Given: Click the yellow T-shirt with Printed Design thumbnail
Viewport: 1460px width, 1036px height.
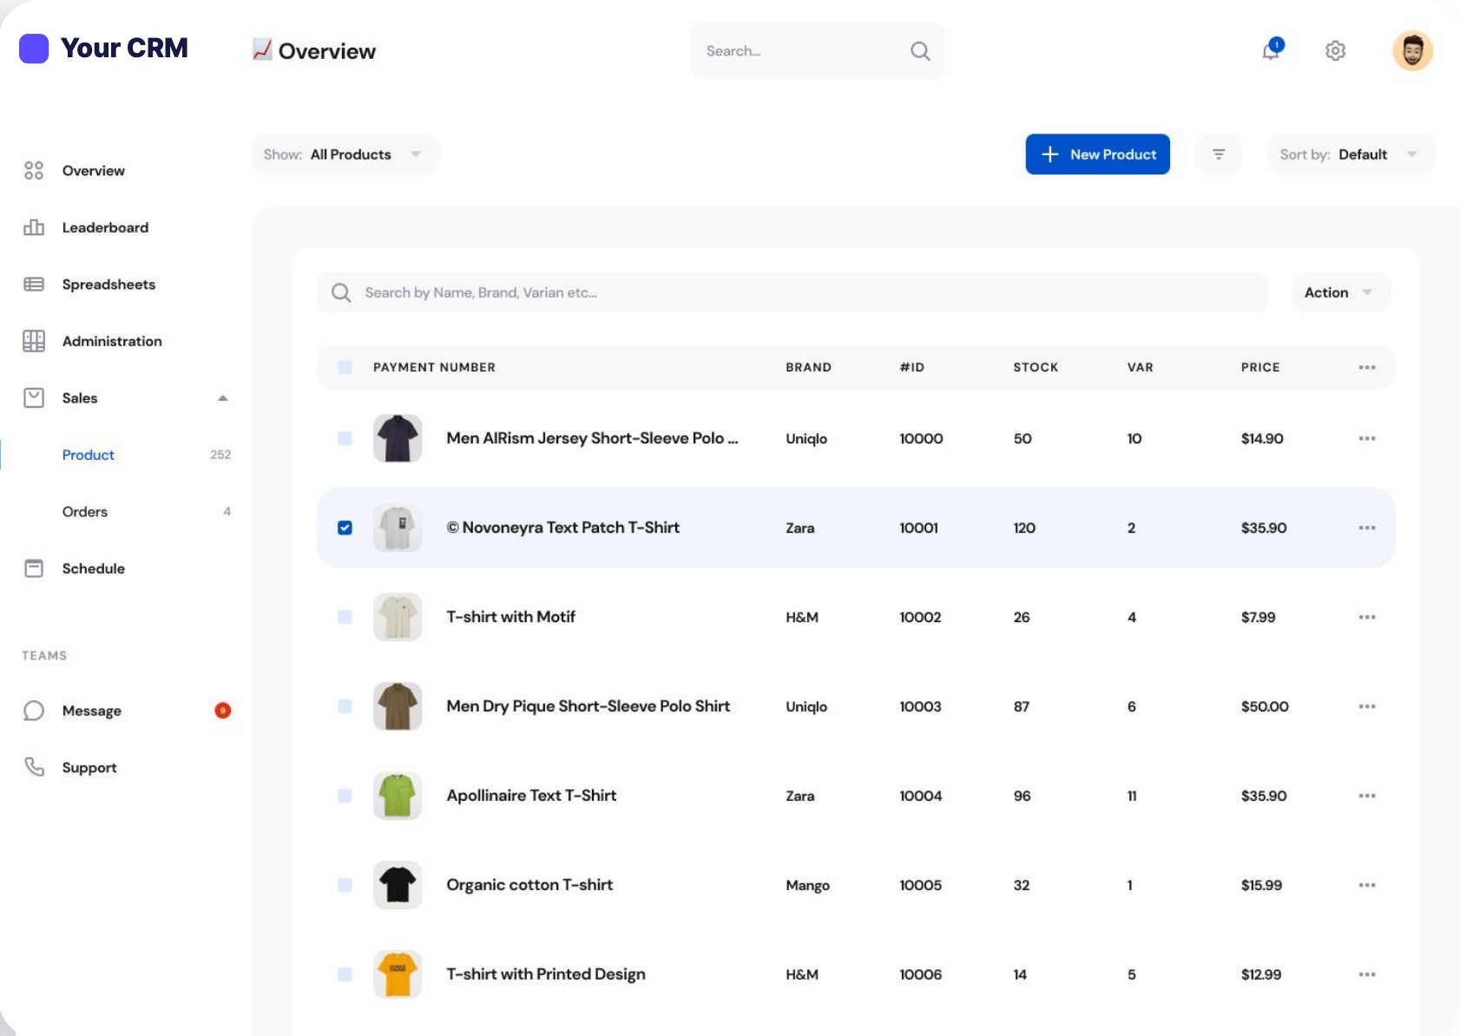Looking at the screenshot, I should click(x=398, y=974).
